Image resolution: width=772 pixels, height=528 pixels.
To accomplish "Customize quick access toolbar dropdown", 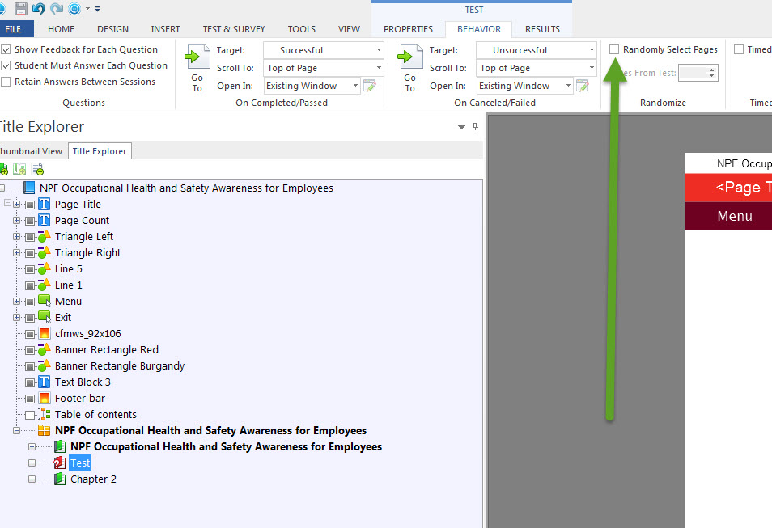I will [x=97, y=9].
